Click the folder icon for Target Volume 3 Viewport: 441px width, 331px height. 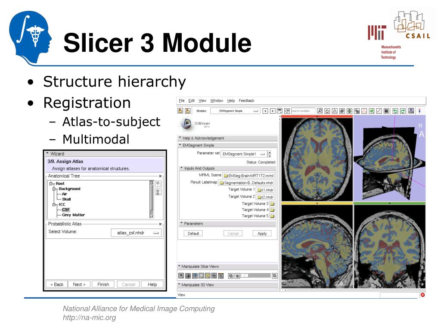pos(272,204)
